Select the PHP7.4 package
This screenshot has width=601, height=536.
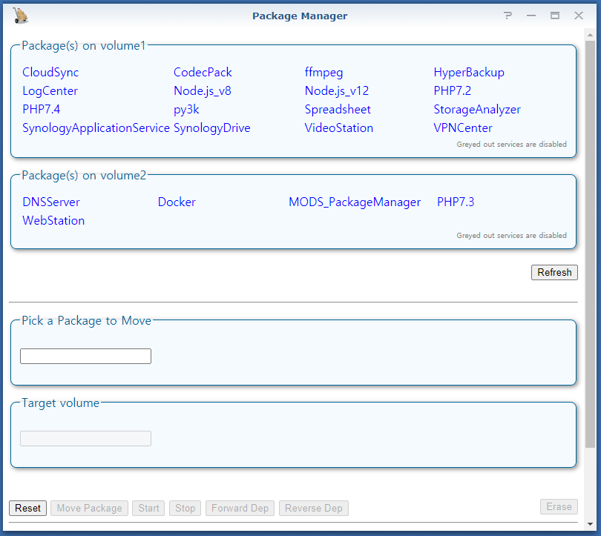click(x=41, y=110)
